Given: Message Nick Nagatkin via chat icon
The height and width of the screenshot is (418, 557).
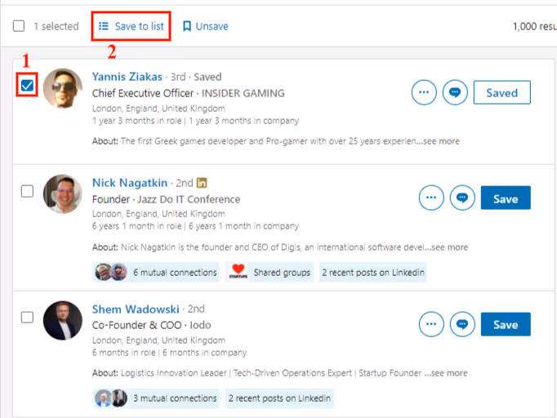Looking at the screenshot, I should pyautogui.click(x=462, y=198).
